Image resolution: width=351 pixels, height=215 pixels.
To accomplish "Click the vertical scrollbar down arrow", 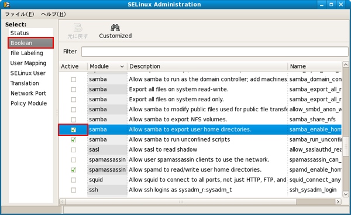I will coord(346,194).
